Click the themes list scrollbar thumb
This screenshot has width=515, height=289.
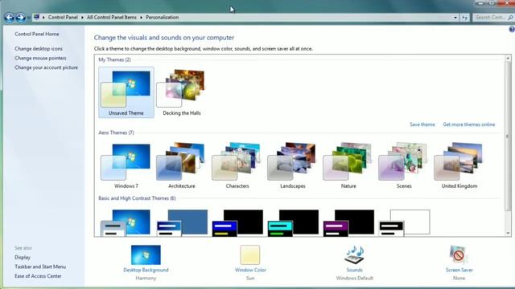[x=508, y=136]
